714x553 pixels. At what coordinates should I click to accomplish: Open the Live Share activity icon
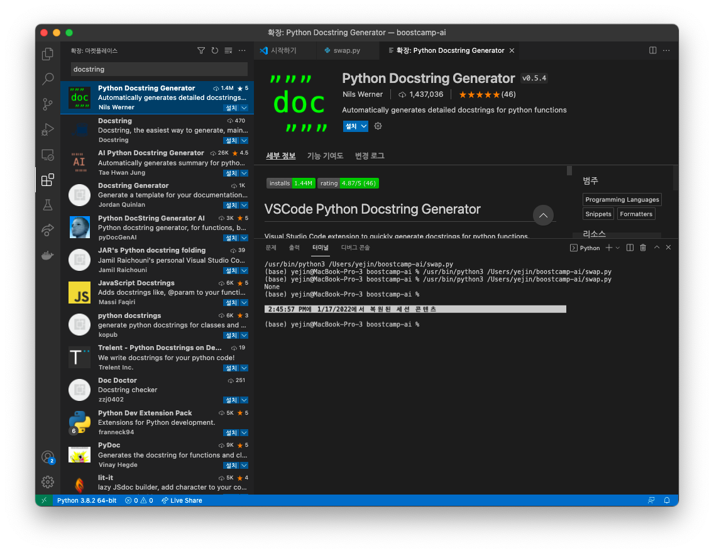click(48, 230)
